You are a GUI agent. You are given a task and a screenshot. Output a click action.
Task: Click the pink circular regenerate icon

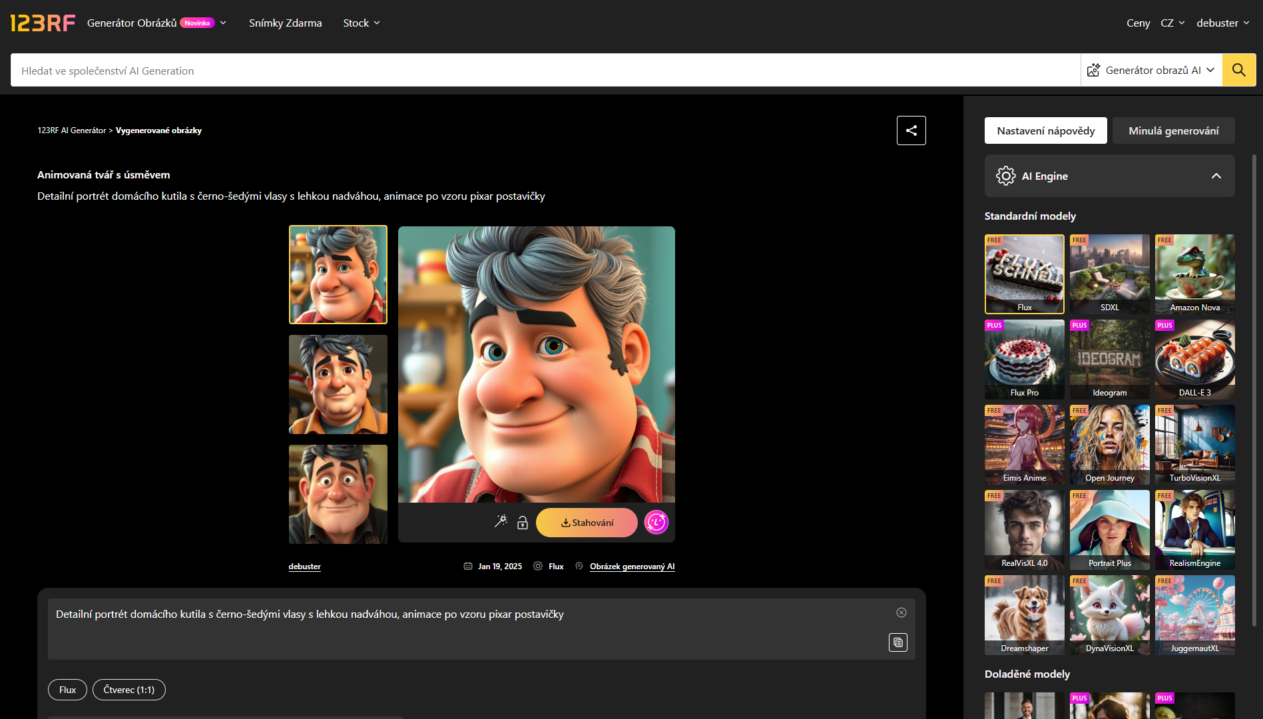pyautogui.click(x=656, y=523)
